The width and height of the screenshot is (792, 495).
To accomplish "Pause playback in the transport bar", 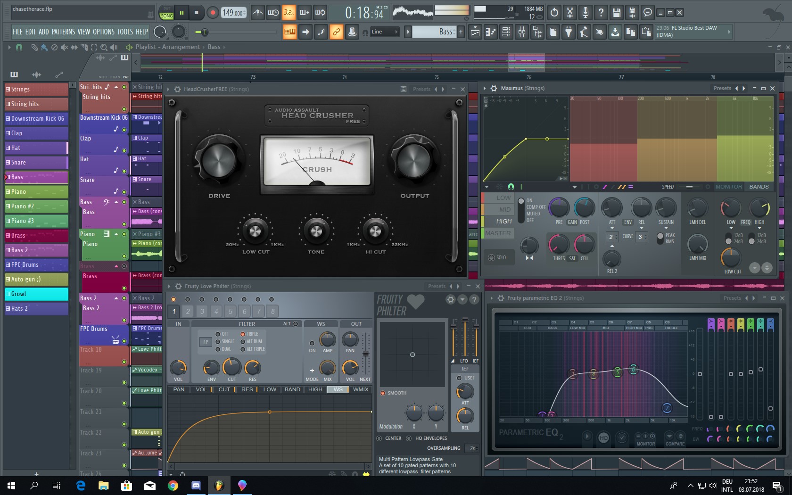I will tap(181, 13).
